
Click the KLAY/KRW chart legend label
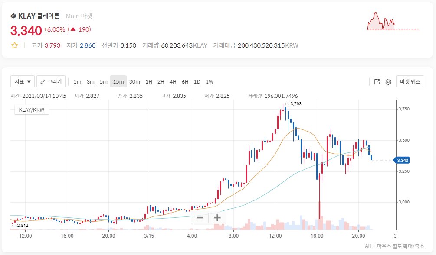[32, 110]
